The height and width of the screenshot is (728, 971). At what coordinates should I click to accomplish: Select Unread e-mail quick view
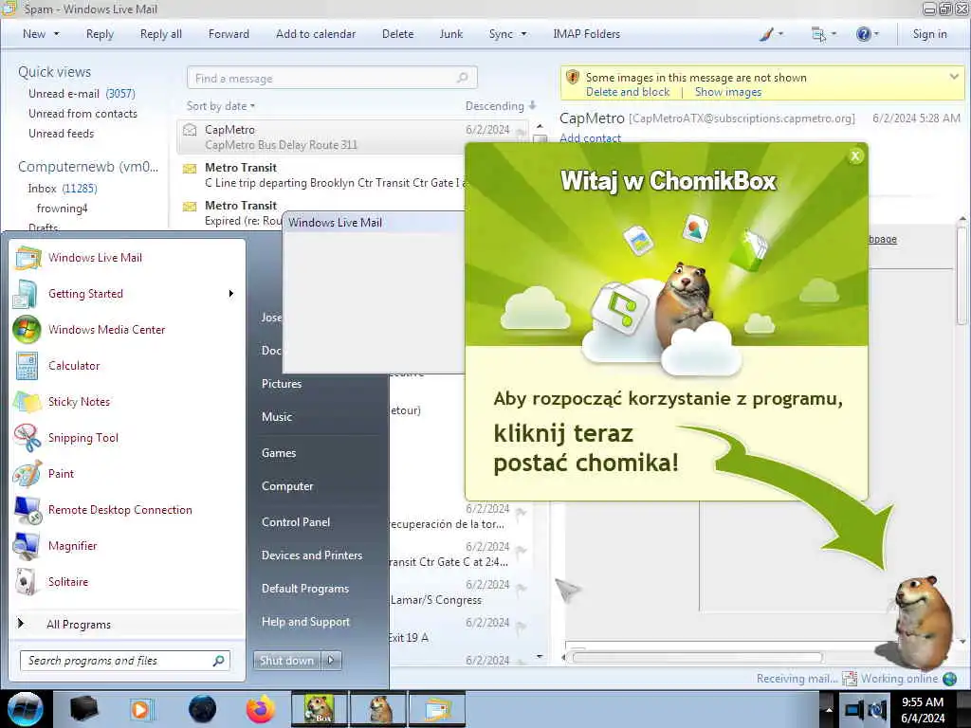(82, 94)
